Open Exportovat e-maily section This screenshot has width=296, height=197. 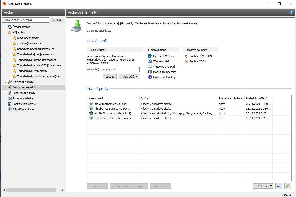tap(24, 93)
